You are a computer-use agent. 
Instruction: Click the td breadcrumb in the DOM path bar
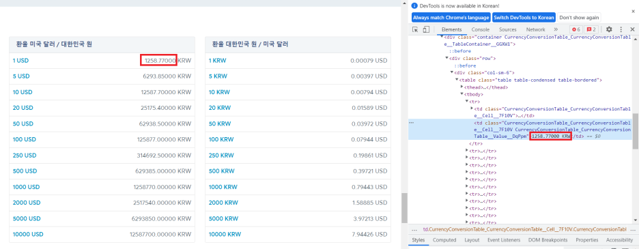tap(524, 229)
